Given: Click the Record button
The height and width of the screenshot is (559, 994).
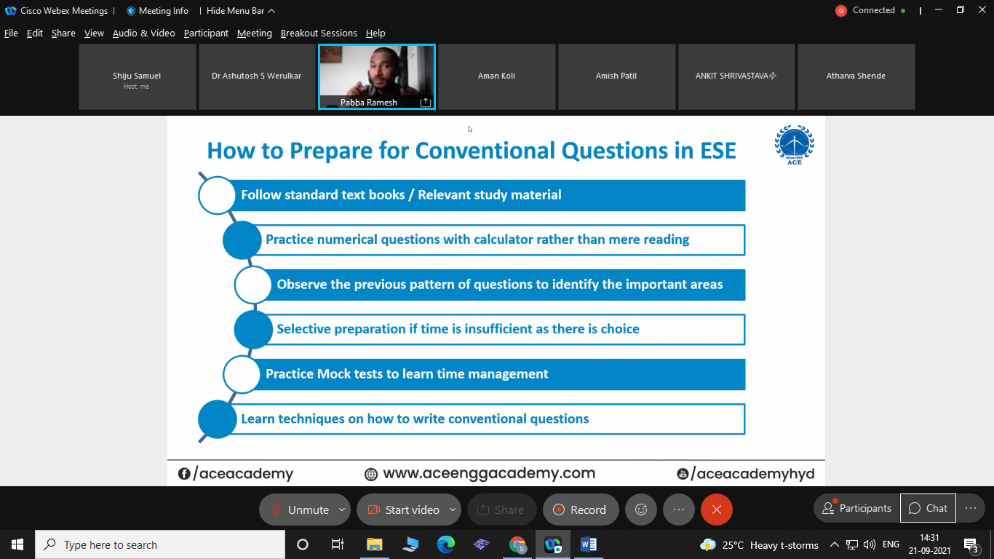Looking at the screenshot, I should coord(581,510).
